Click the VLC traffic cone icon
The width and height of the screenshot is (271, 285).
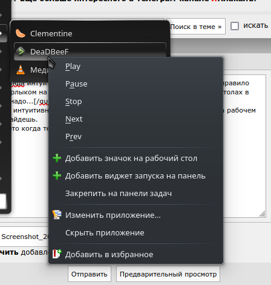tap(21, 70)
